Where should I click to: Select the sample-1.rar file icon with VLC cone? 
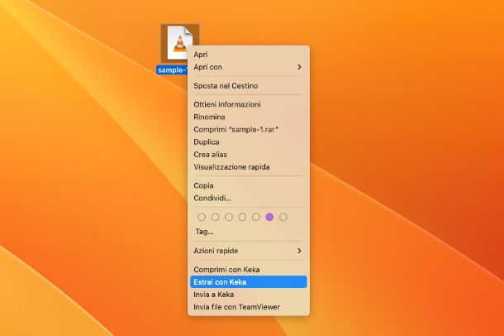(180, 43)
